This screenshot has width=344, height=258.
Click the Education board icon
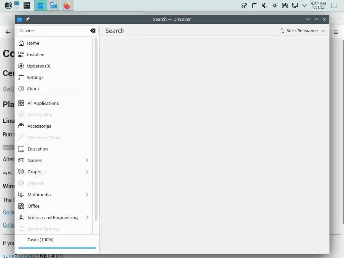coord(21,149)
